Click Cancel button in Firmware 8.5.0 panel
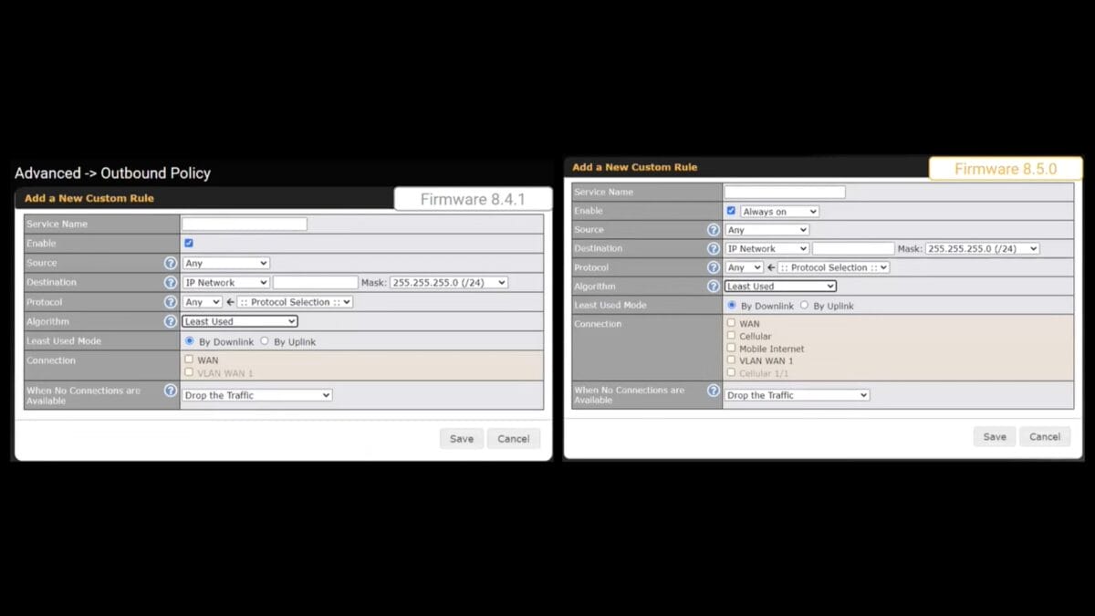 click(x=1044, y=436)
